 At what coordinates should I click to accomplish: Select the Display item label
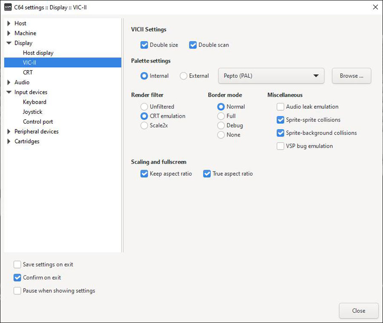(x=23, y=43)
